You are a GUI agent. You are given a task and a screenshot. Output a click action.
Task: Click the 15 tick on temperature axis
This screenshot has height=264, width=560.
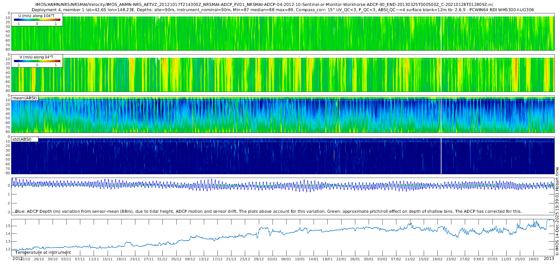coord(8,226)
